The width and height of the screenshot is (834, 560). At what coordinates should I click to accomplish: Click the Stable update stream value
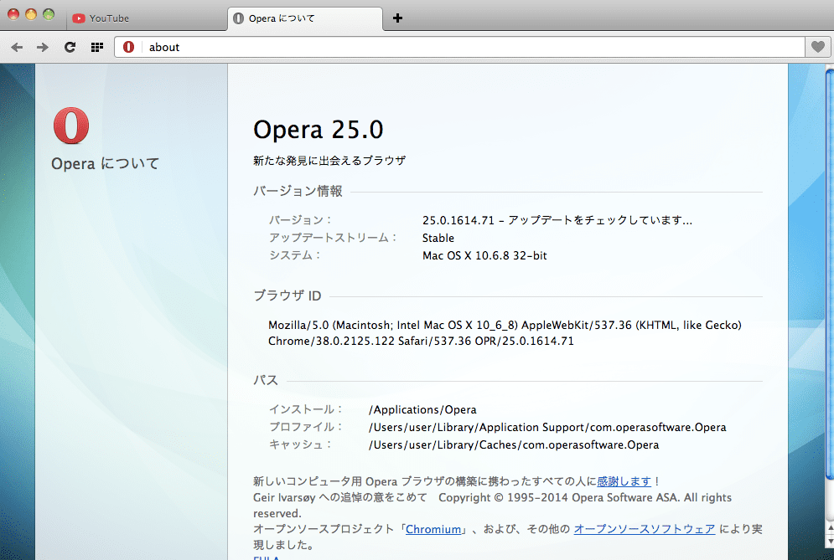pos(438,238)
